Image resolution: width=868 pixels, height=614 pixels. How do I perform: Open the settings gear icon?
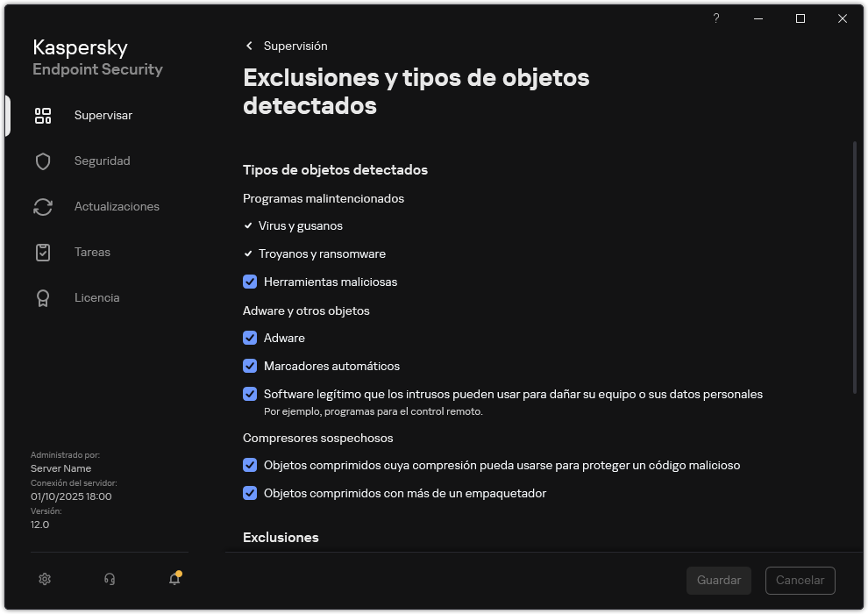pyautogui.click(x=44, y=579)
